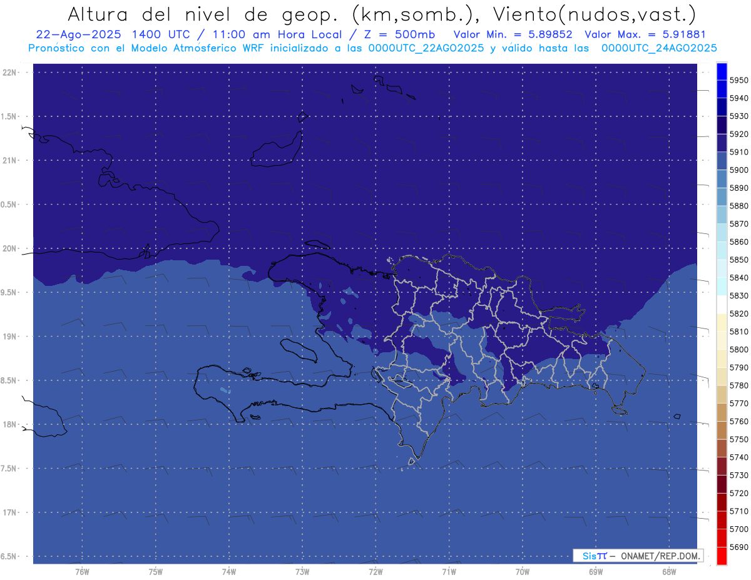Click the "18N" latitude label
This screenshot has width=751, height=580.
[11, 424]
